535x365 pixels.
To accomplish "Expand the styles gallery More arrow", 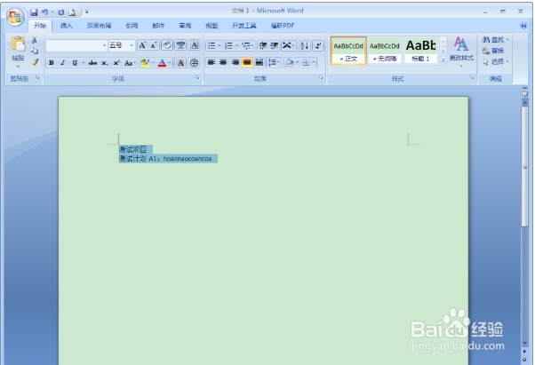I will pyautogui.click(x=443, y=60).
